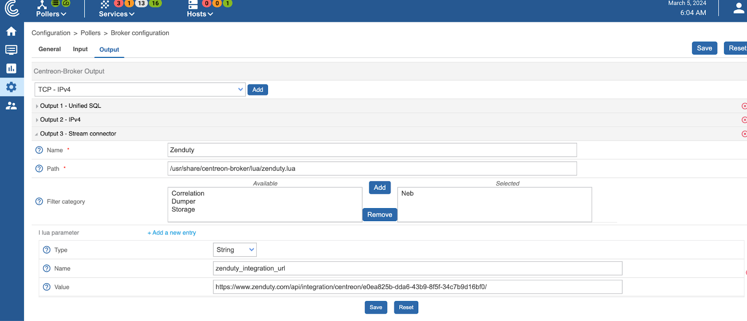The height and width of the screenshot is (321, 747).
Task: Click the orange unreachable hosts count 0
Action: click(217, 3)
